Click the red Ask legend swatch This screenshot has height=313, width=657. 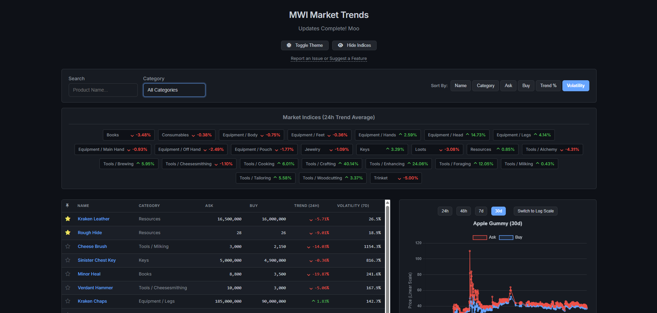pos(480,238)
